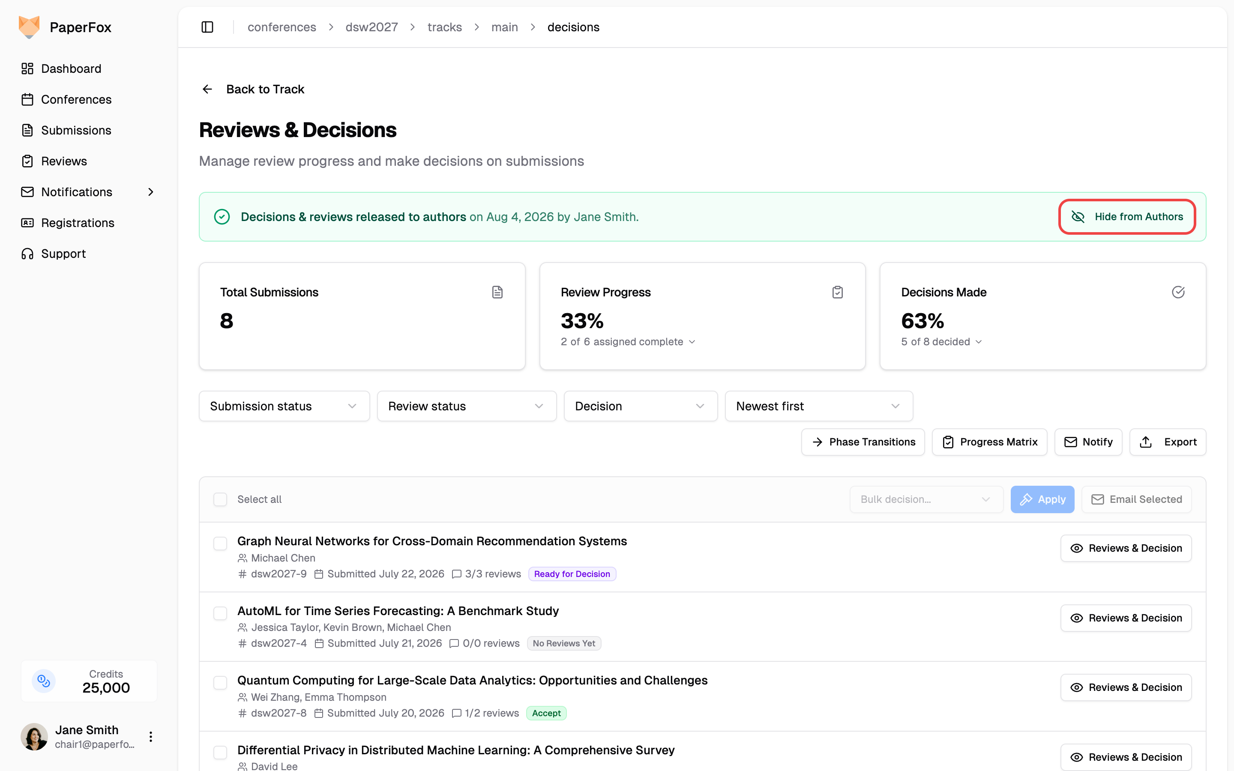Click the authors icon beside Wei Zhang
The height and width of the screenshot is (771, 1234).
pyautogui.click(x=243, y=697)
